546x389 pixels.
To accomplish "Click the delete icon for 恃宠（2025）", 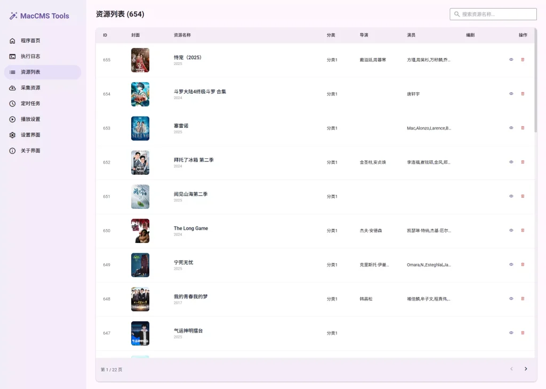I will [523, 60].
